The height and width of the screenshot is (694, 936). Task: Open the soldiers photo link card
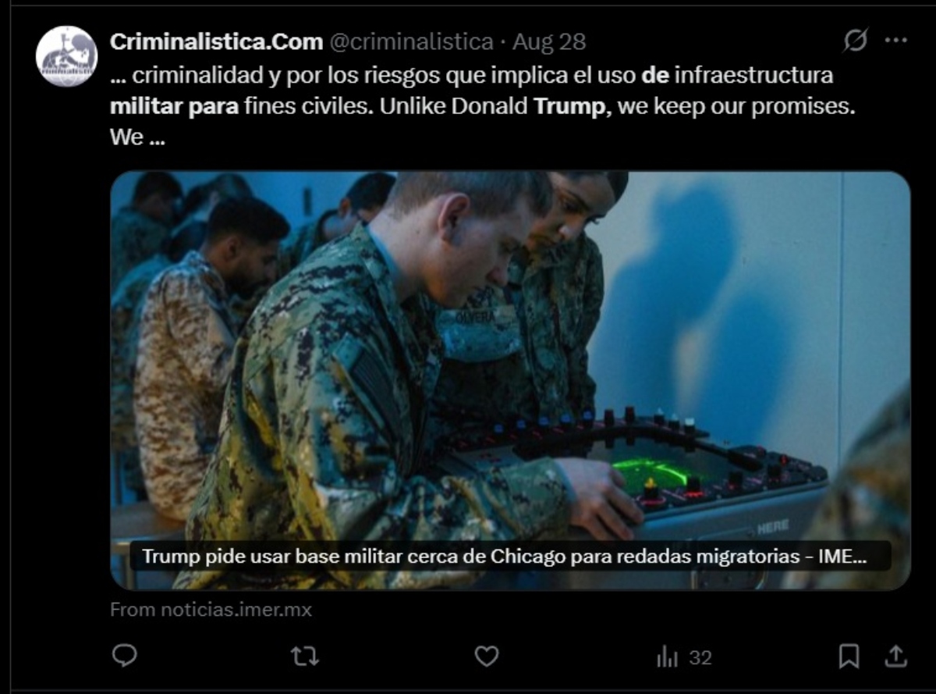[x=510, y=380]
